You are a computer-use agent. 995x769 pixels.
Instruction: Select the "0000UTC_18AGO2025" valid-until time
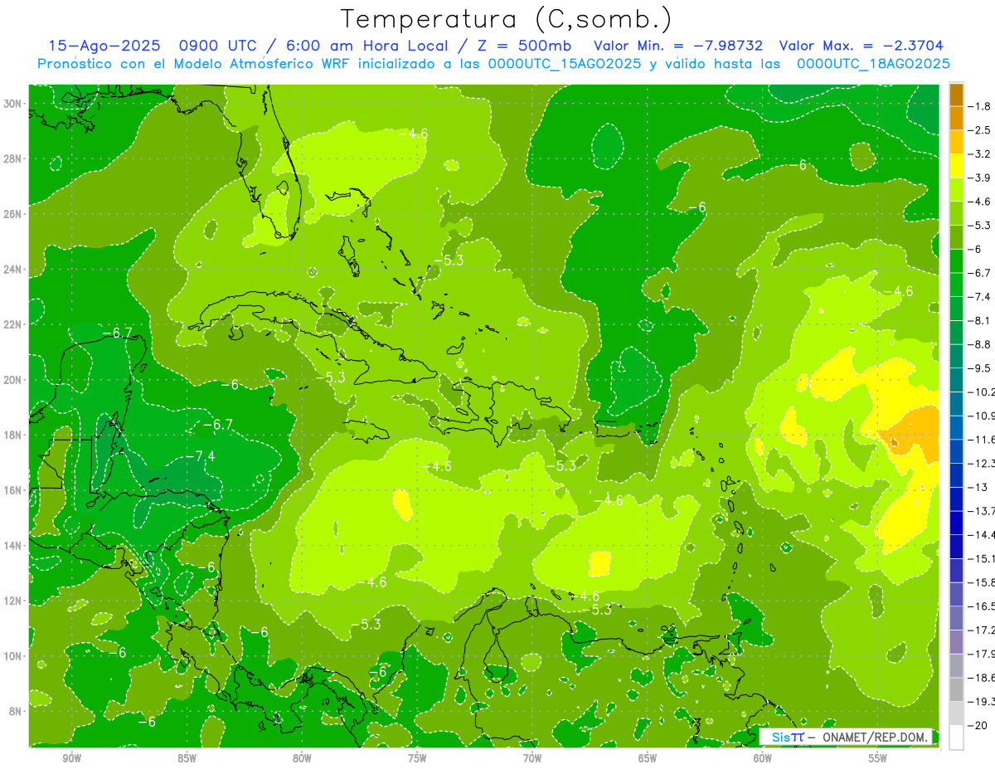pos(872,64)
